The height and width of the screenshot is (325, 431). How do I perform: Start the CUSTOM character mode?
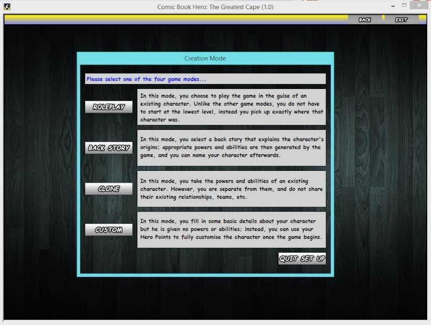(109, 230)
